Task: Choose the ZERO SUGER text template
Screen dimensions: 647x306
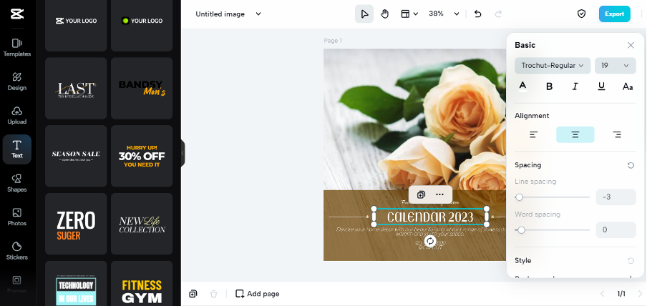Action: click(x=76, y=224)
